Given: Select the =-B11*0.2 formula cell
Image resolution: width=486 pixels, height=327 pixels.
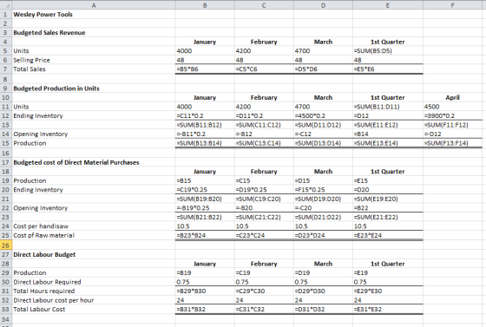Looking at the screenshot, I should (x=205, y=134).
